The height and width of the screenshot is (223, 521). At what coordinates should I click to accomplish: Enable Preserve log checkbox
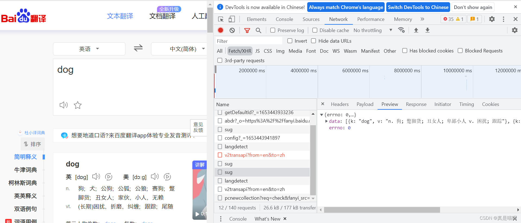click(273, 30)
